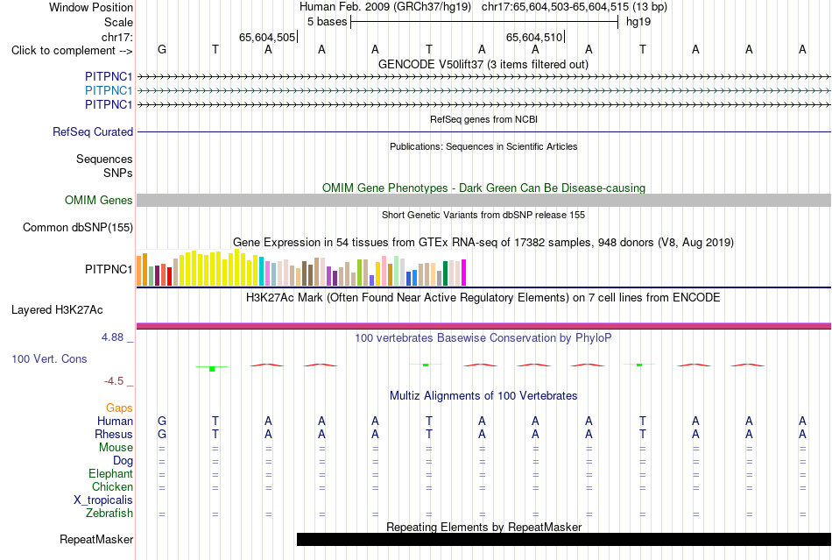Click the 'Click to complement -->' label
Viewport: 832px width, 560px height.
click(72, 51)
